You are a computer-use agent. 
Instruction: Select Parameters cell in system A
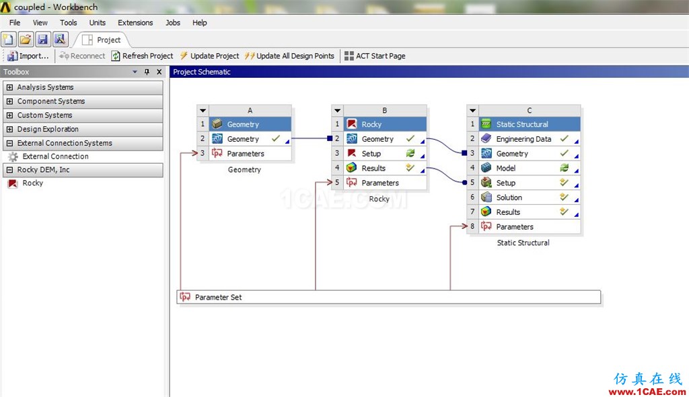(250, 154)
